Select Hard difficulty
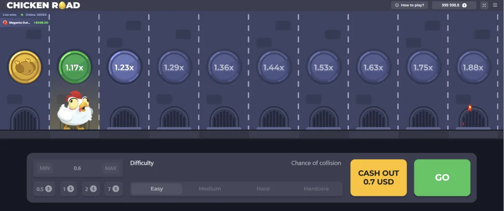 (263, 189)
